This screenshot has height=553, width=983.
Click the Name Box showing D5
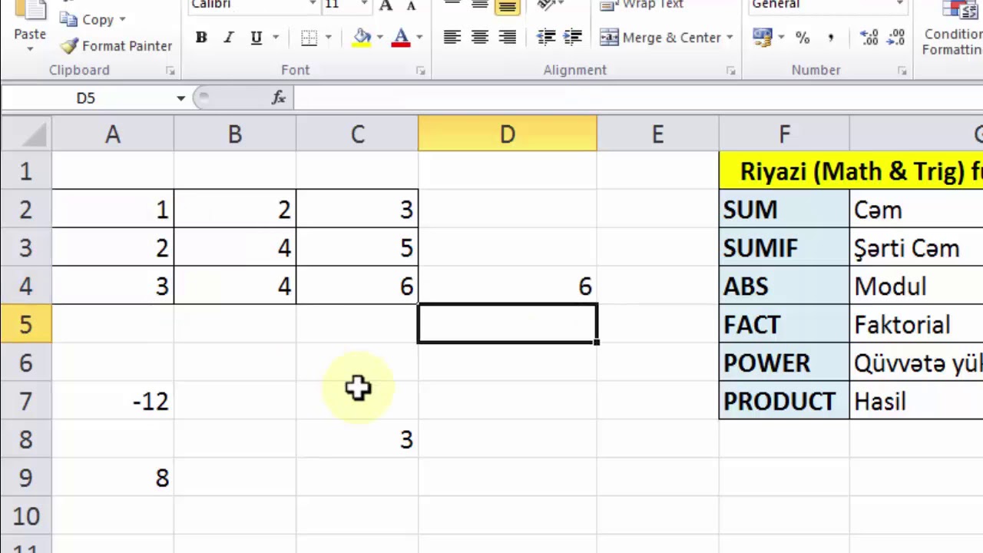pos(86,98)
